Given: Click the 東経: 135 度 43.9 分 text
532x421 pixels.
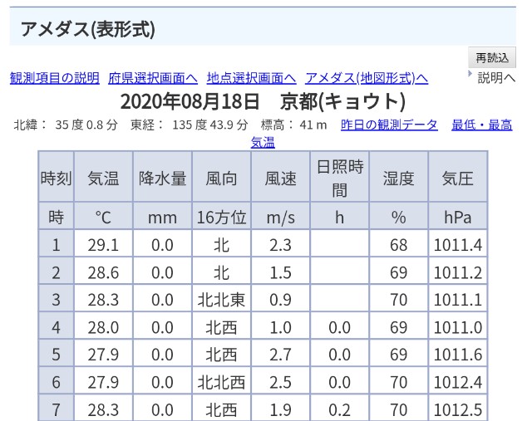Looking at the screenshot, I should click(x=190, y=125).
